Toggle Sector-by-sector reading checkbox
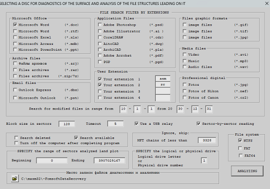Image resolution: width=270 pixels, height=189 pixels. 198,123
